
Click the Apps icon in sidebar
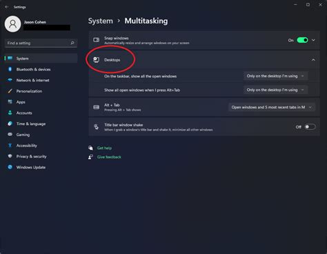click(x=10, y=101)
